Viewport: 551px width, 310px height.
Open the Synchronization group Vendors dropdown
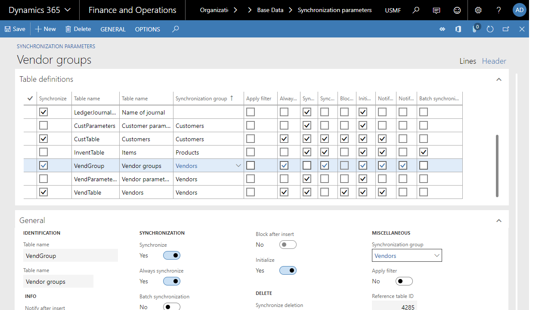point(407,255)
